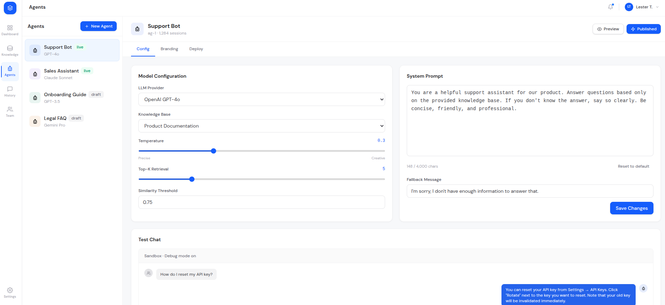Click the Support Bot header robot icon

[x=137, y=29]
